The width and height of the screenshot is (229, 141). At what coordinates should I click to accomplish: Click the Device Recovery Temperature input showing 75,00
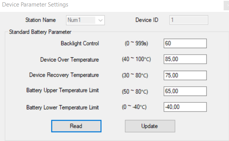(185, 75)
